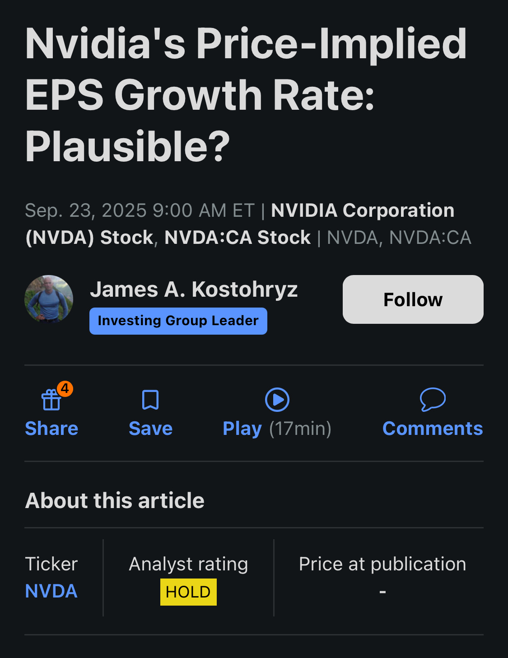508x658 pixels.
Task: Start Play (17min) audio text
Action: 277,429
